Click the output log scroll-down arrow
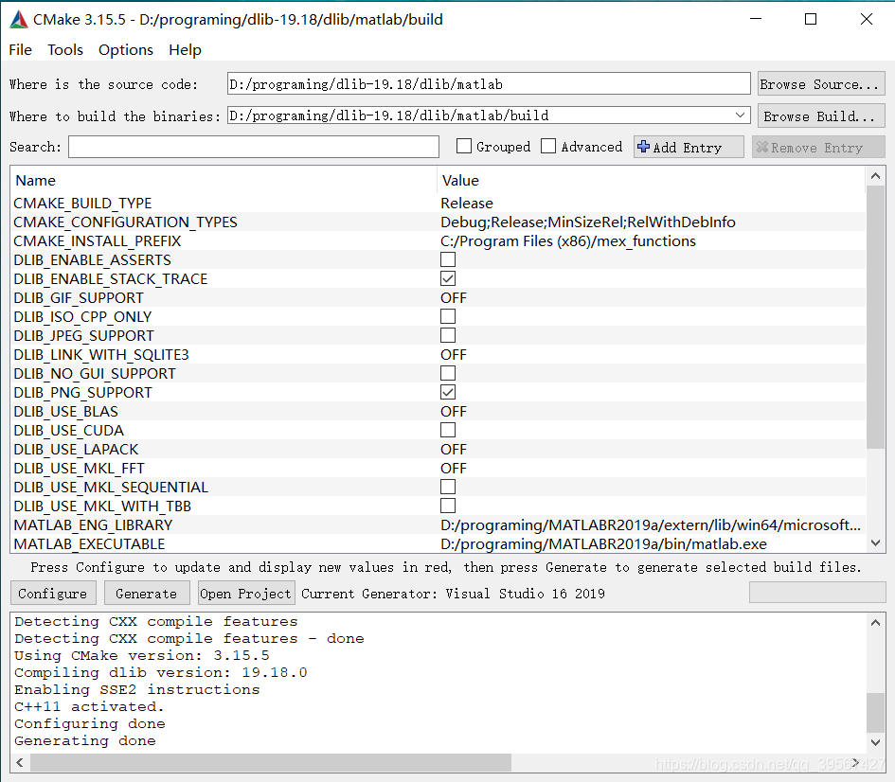Image resolution: width=895 pixels, height=782 pixels. pyautogui.click(x=876, y=742)
